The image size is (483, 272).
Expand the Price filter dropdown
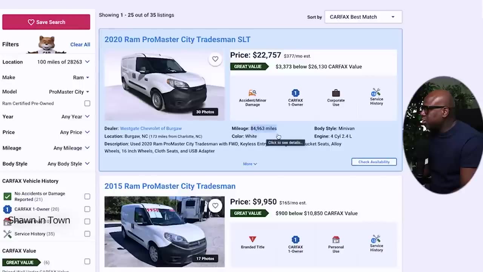pyautogui.click(x=46, y=132)
